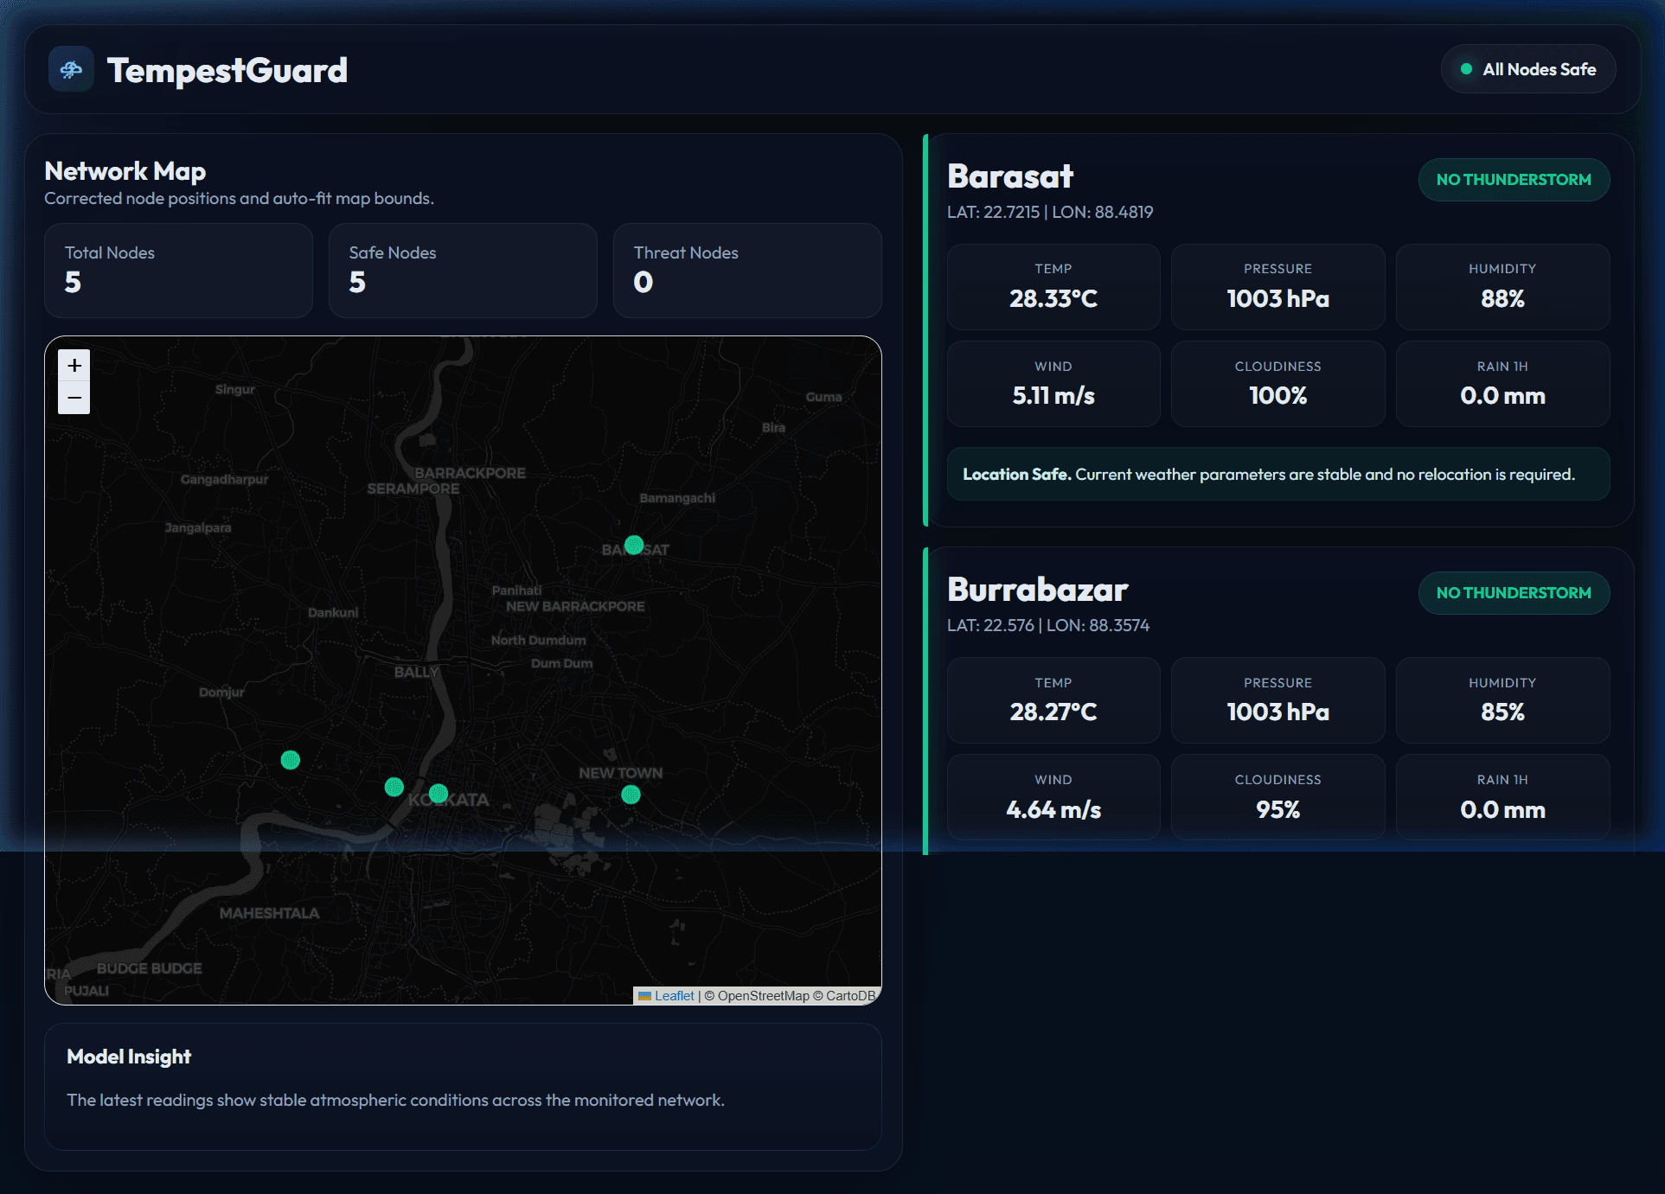Click Barasat cloudiness 100% tile
1665x1194 pixels.
[1278, 384]
